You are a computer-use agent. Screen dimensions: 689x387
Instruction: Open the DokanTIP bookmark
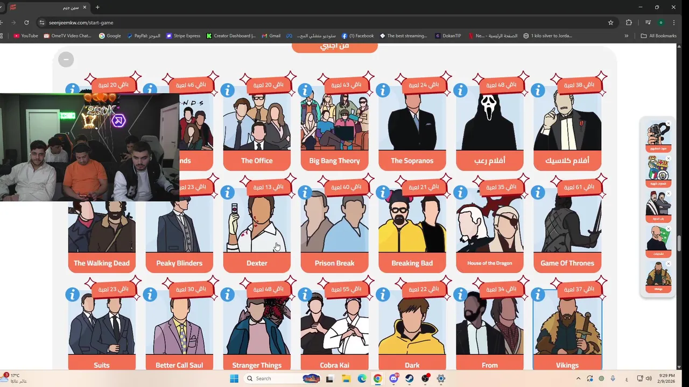(448, 36)
